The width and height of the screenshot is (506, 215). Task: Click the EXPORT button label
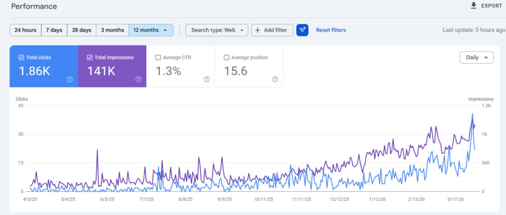point(492,6)
